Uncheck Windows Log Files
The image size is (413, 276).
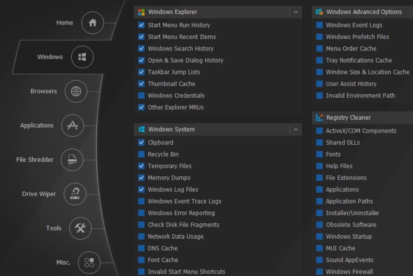(x=141, y=189)
